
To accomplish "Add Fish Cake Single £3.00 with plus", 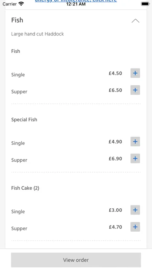I will (x=135, y=210).
